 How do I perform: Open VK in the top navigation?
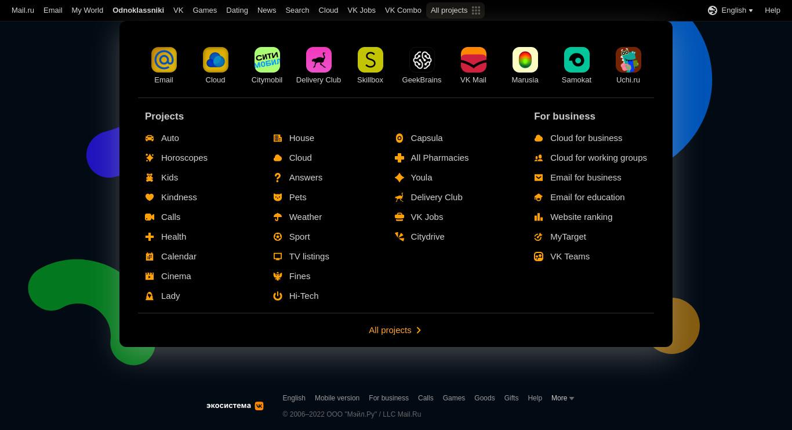click(x=179, y=10)
